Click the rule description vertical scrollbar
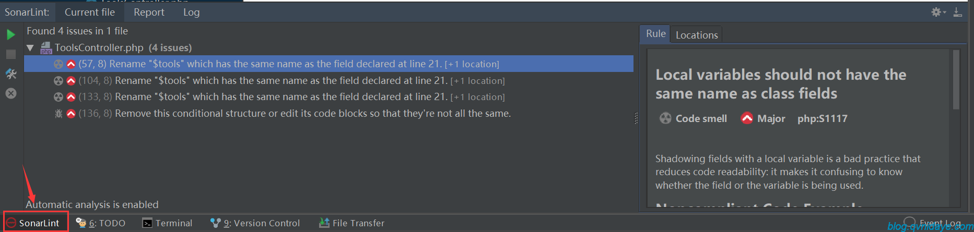974x232 pixels. 956,79
